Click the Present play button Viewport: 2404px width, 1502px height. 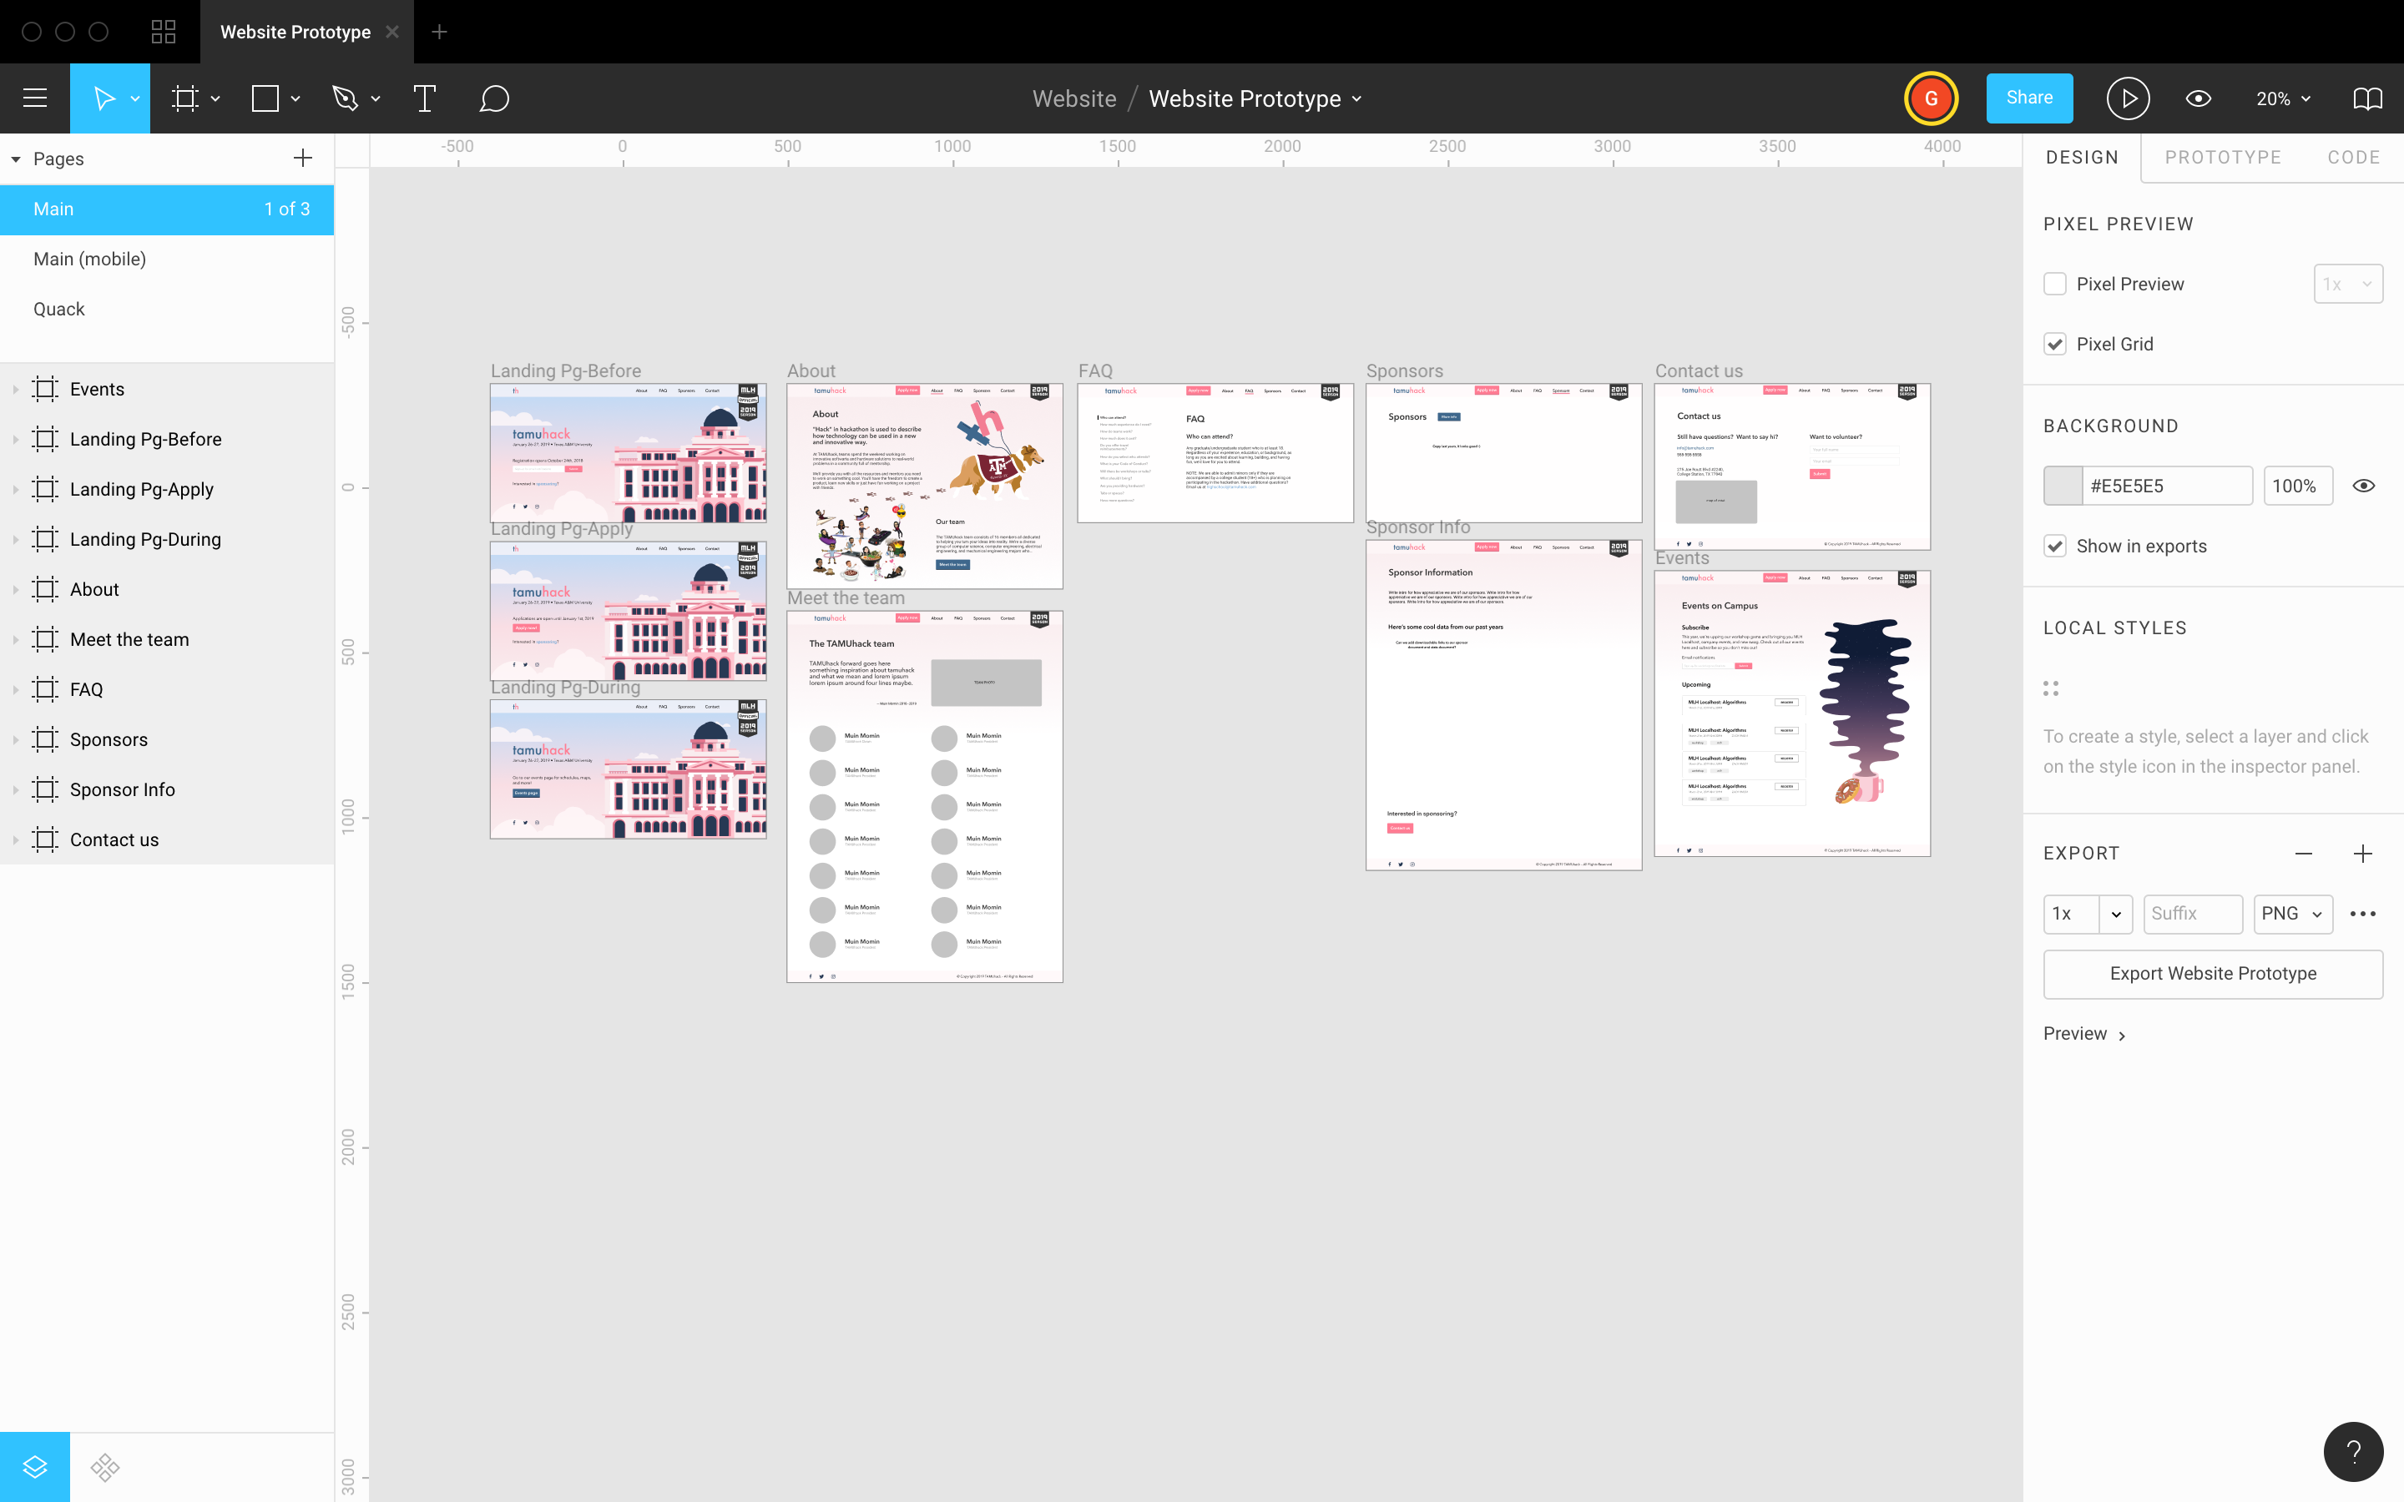pos(2127,98)
